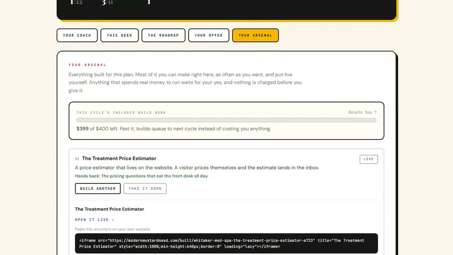453x255 pixels.
Task: Click the '$399' remaining amount
Action: (x=82, y=129)
